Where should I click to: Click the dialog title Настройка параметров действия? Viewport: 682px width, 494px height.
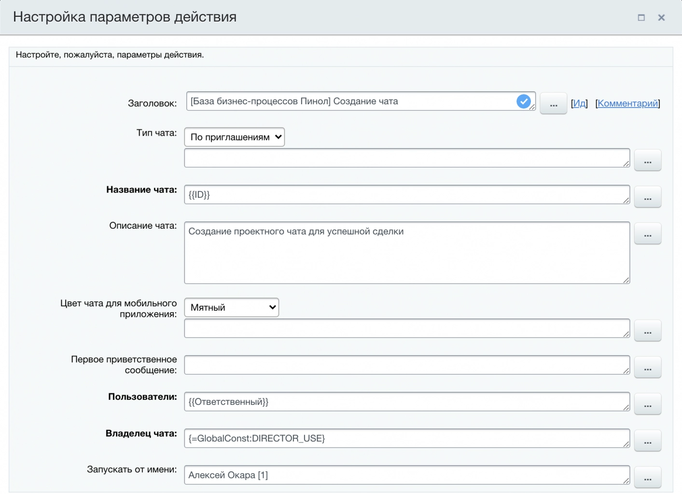125,17
